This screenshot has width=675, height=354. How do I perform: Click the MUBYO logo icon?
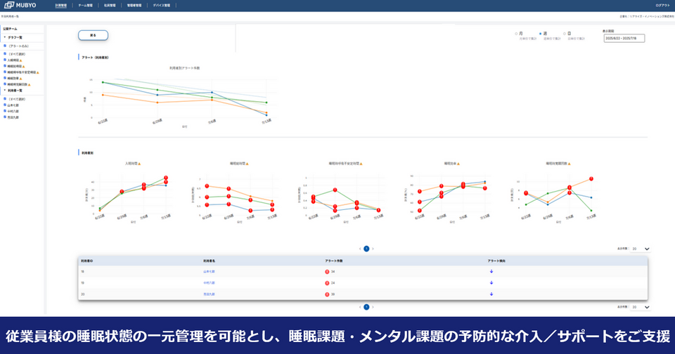10,5
